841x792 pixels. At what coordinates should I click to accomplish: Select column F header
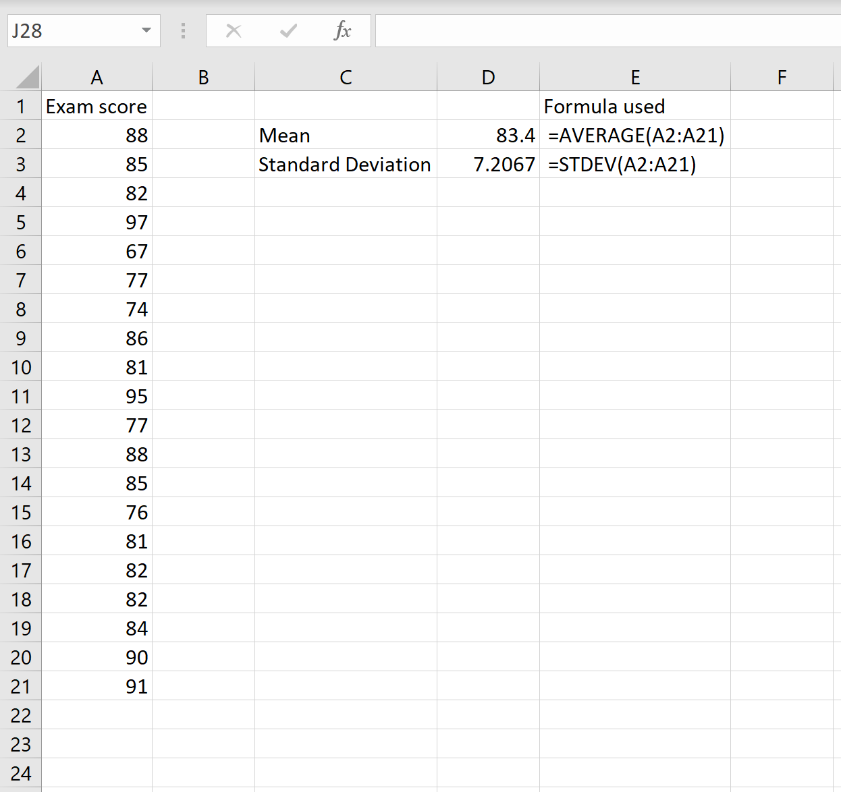click(x=782, y=78)
